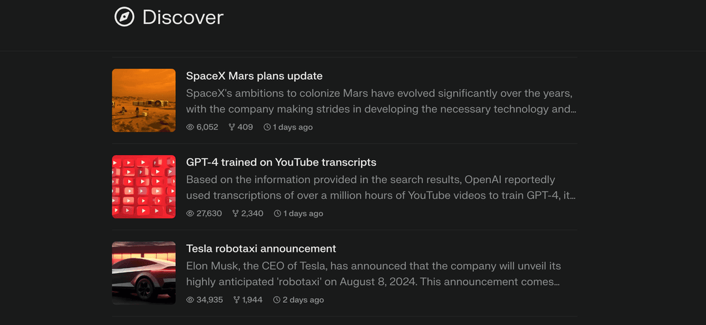Click the fork icon on GPT-4 article
Image resolution: width=706 pixels, height=325 pixels.
coord(235,213)
